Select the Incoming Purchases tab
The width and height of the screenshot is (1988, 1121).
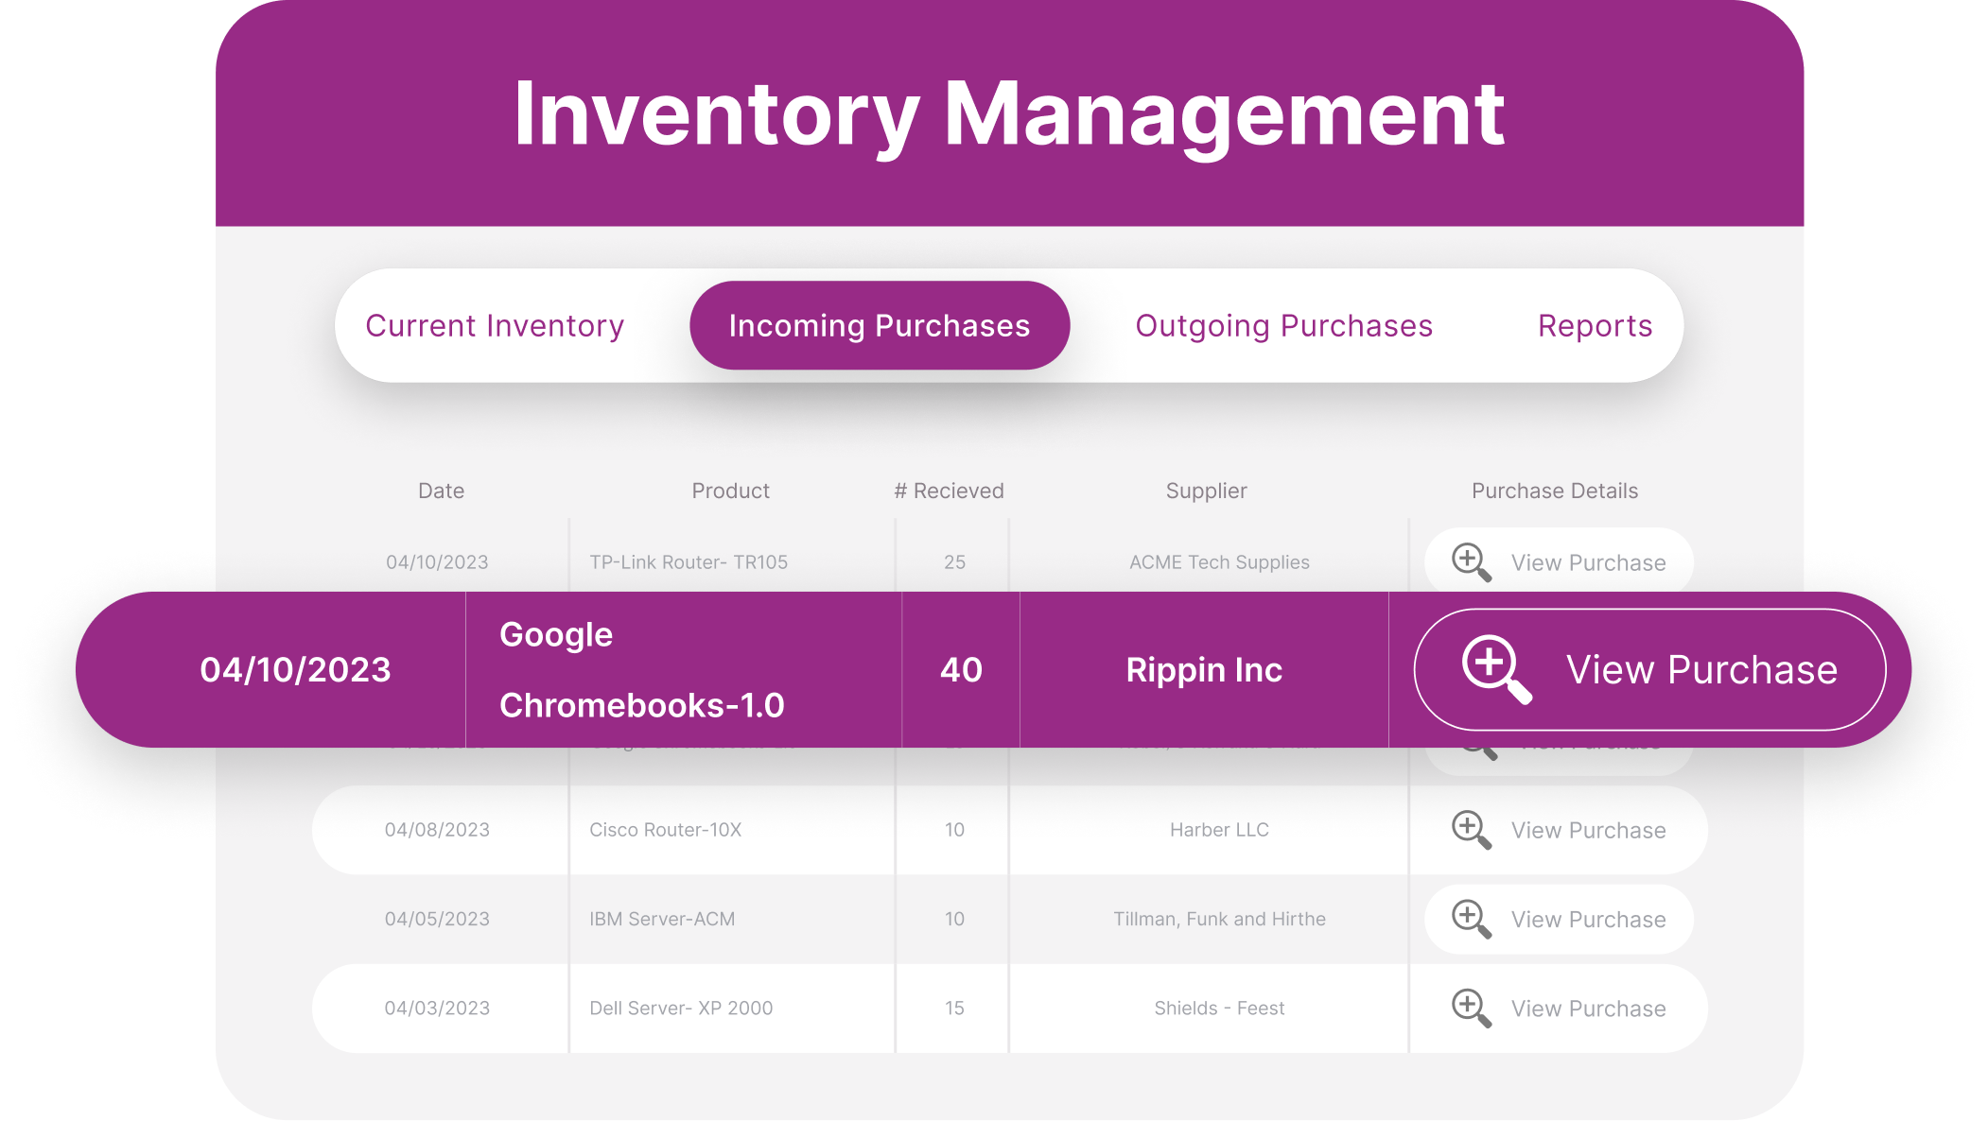tap(879, 326)
